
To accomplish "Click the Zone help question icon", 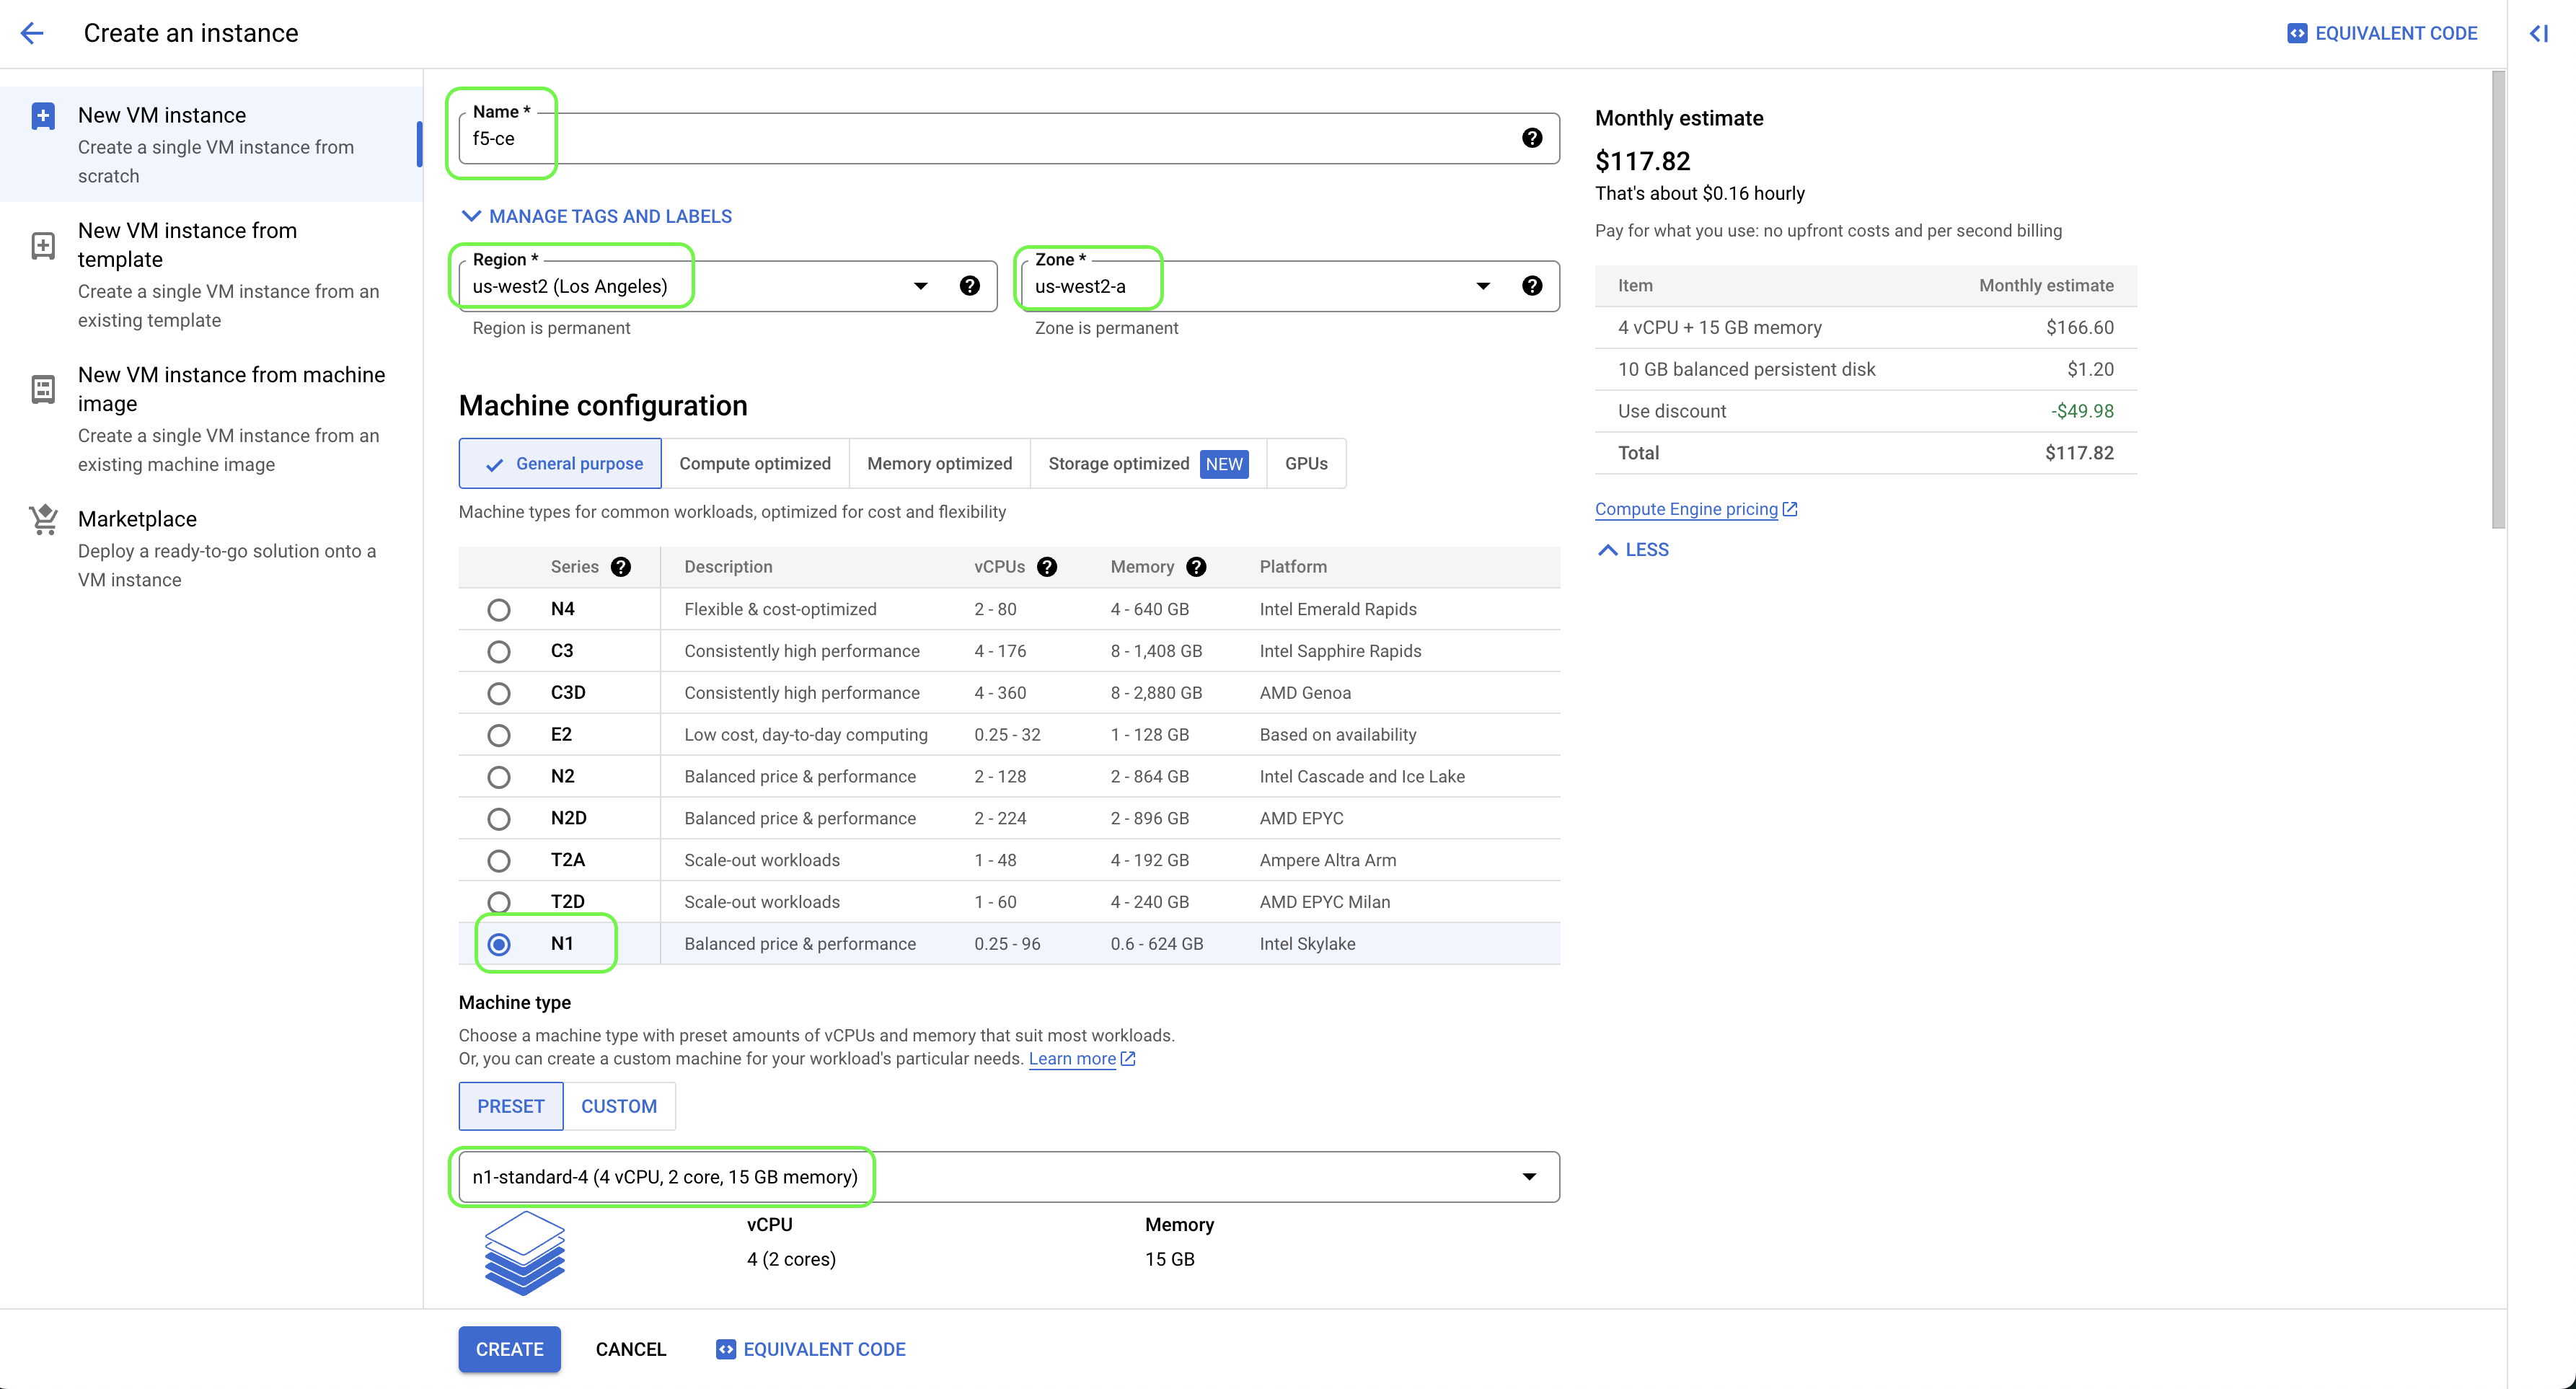I will coord(1531,286).
